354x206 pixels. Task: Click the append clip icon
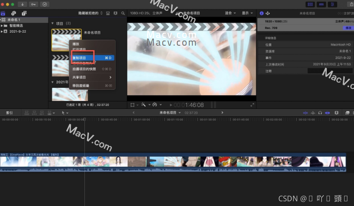(x=42, y=113)
